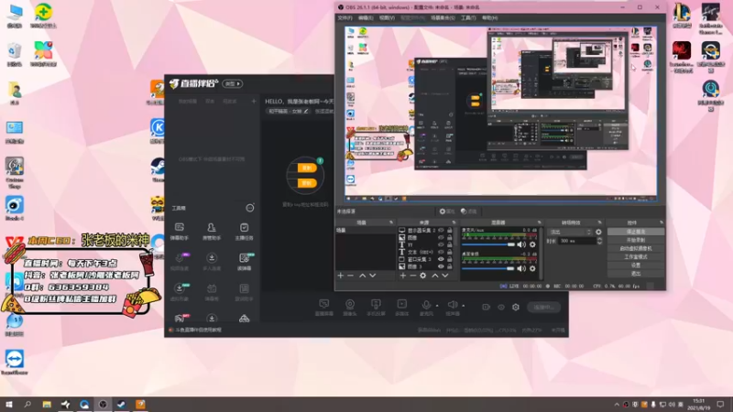Open the 文件(F) menu in OBS

coord(345,17)
